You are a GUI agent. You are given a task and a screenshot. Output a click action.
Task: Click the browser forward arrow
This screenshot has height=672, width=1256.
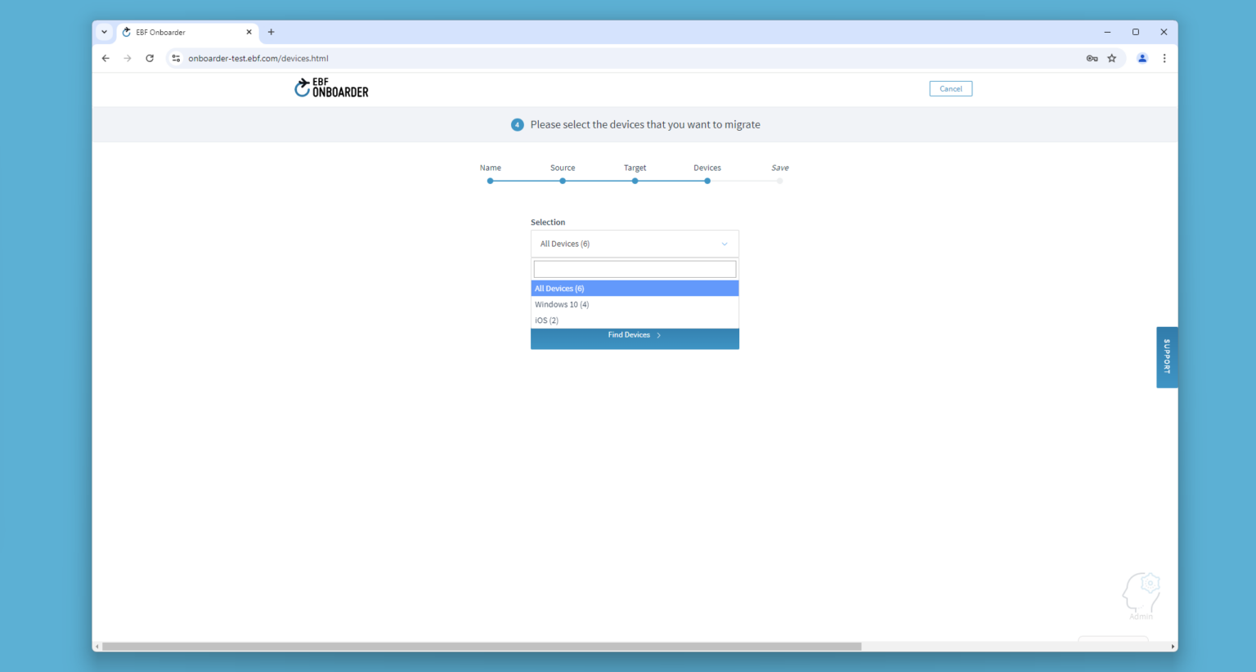[128, 58]
